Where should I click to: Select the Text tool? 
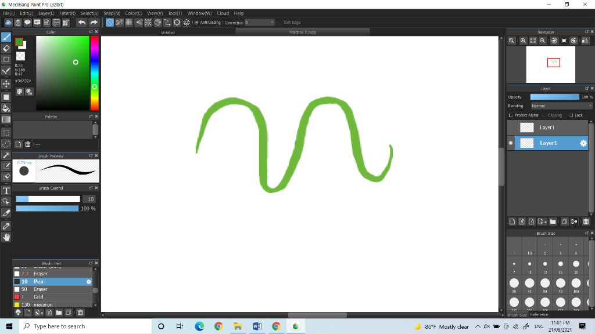click(6, 190)
